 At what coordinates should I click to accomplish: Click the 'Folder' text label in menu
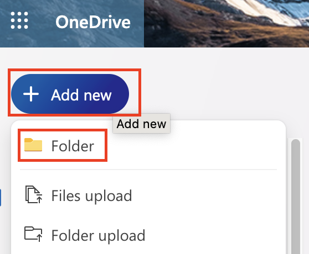[x=73, y=146]
